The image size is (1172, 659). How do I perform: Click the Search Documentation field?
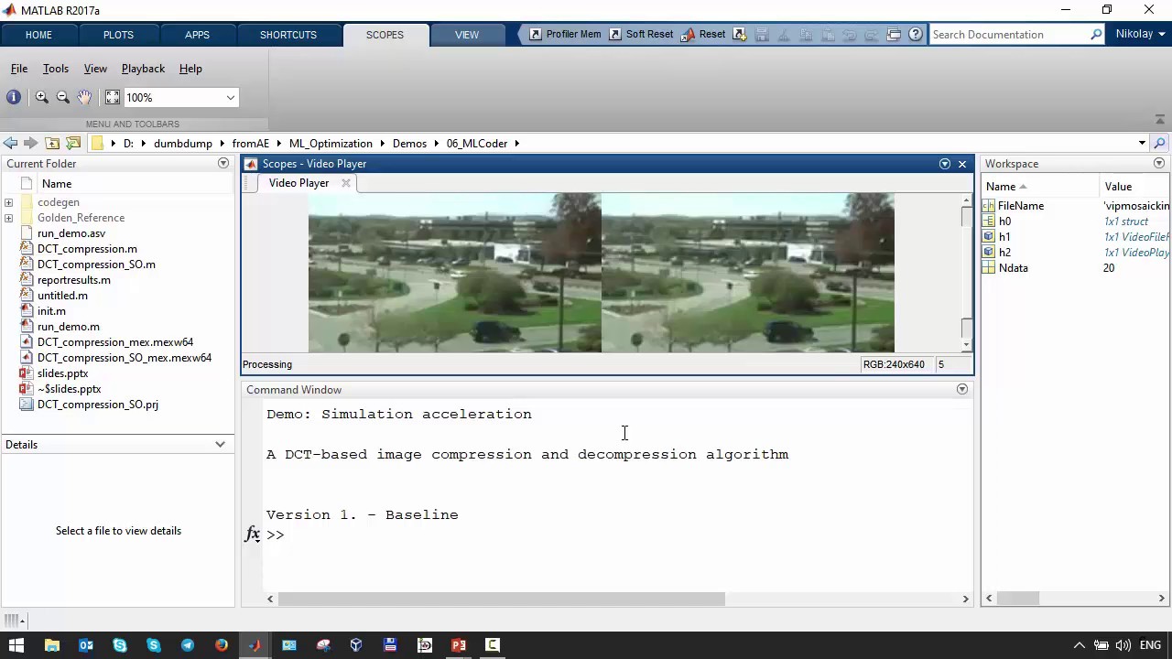click(1009, 34)
